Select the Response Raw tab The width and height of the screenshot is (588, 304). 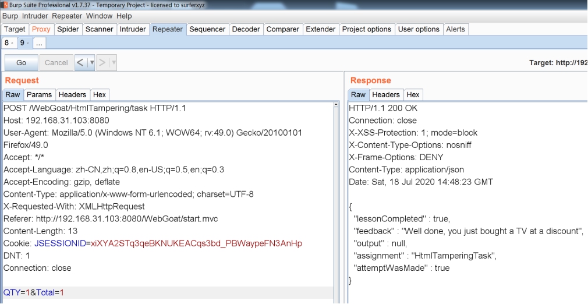(x=358, y=94)
